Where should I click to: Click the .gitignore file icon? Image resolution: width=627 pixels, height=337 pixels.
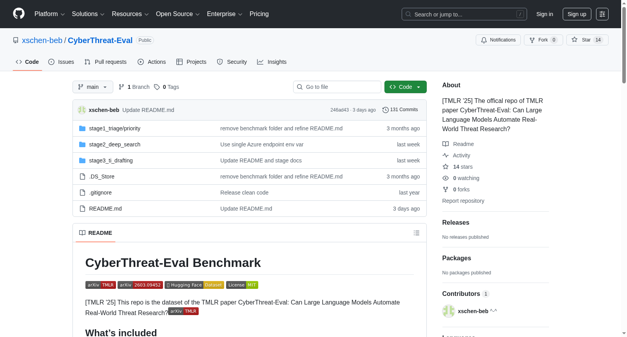(82, 193)
